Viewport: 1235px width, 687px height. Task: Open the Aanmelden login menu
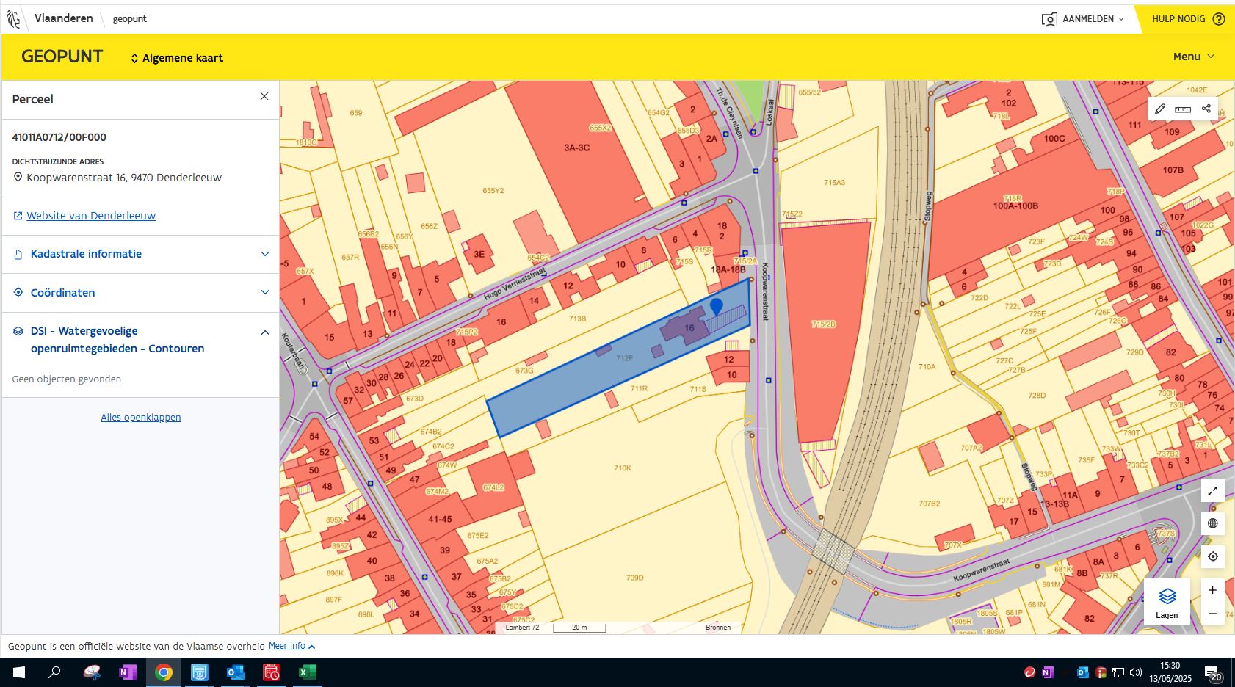pyautogui.click(x=1083, y=19)
